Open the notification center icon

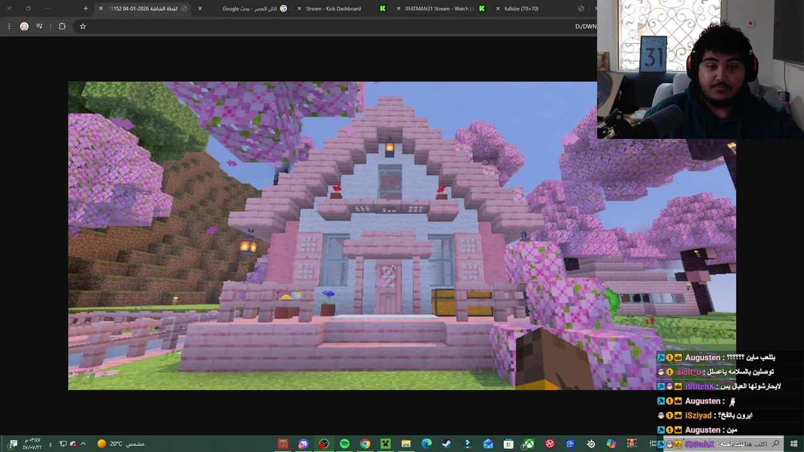click(13, 444)
